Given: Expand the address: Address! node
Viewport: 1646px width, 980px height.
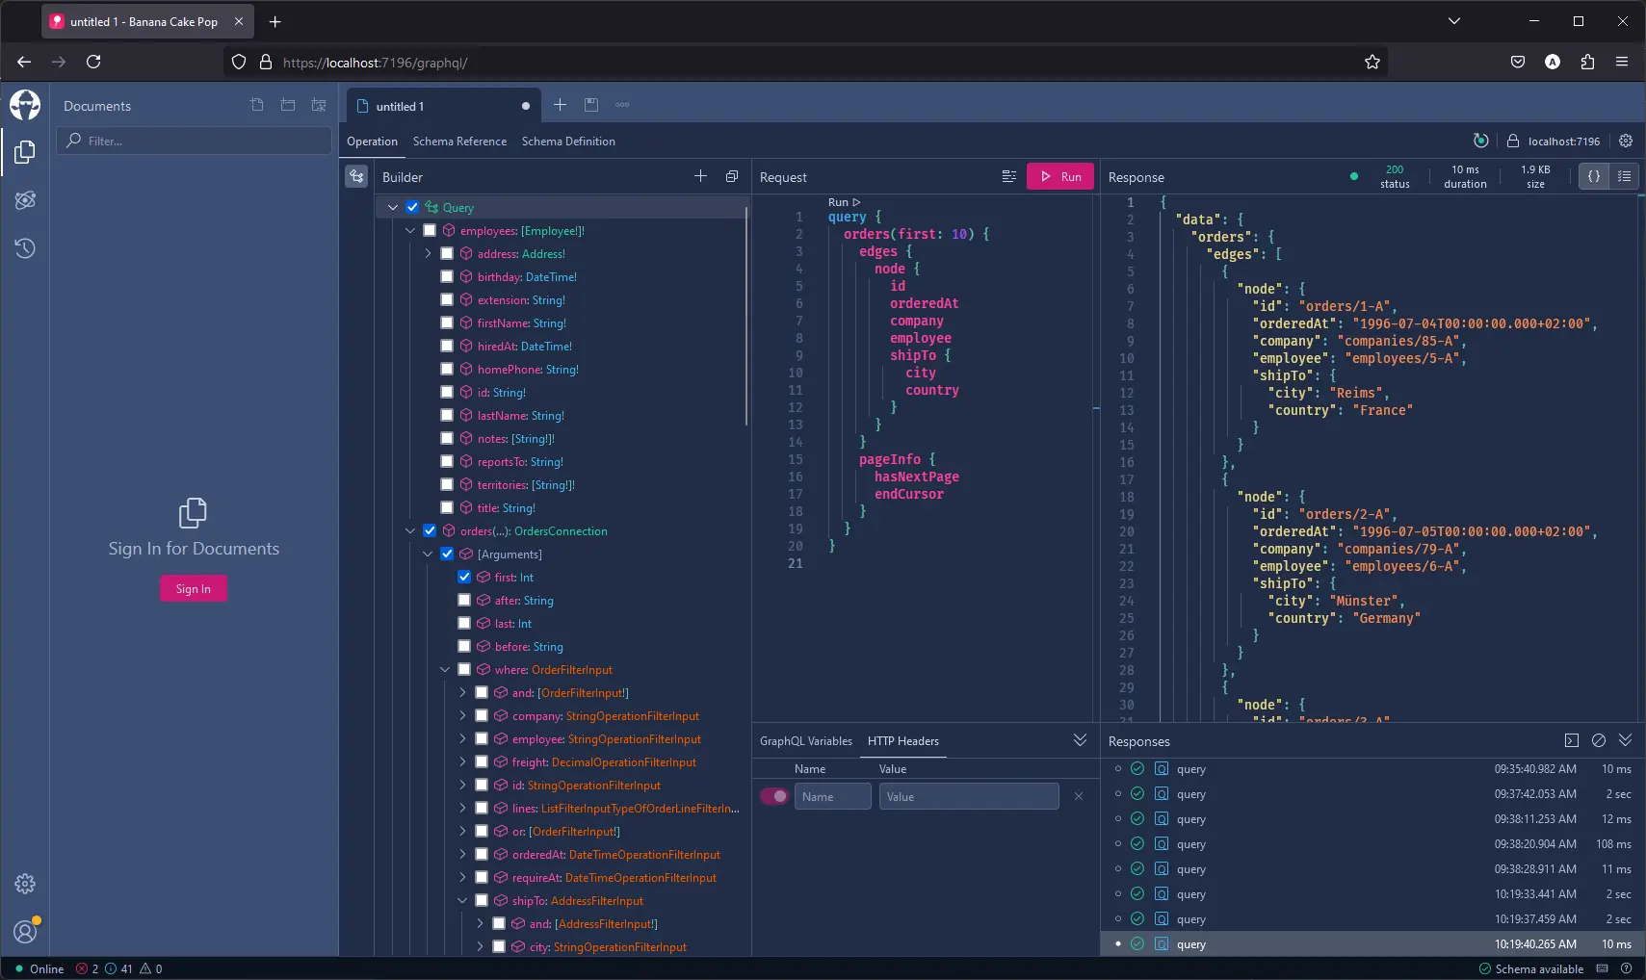Looking at the screenshot, I should point(428,253).
